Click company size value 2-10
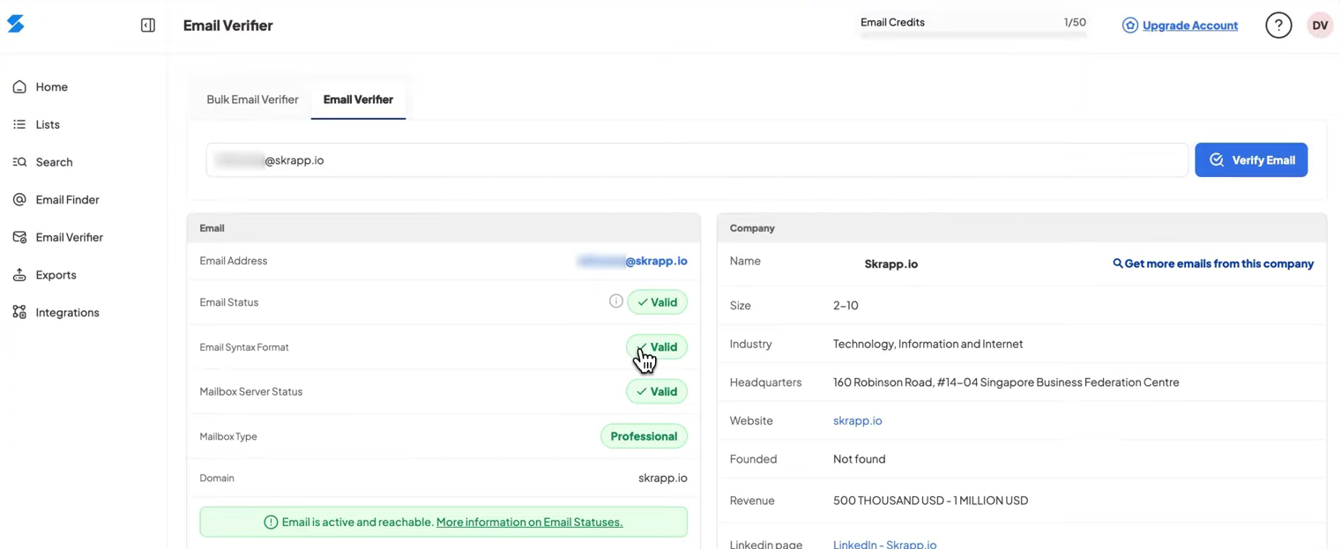 click(846, 305)
